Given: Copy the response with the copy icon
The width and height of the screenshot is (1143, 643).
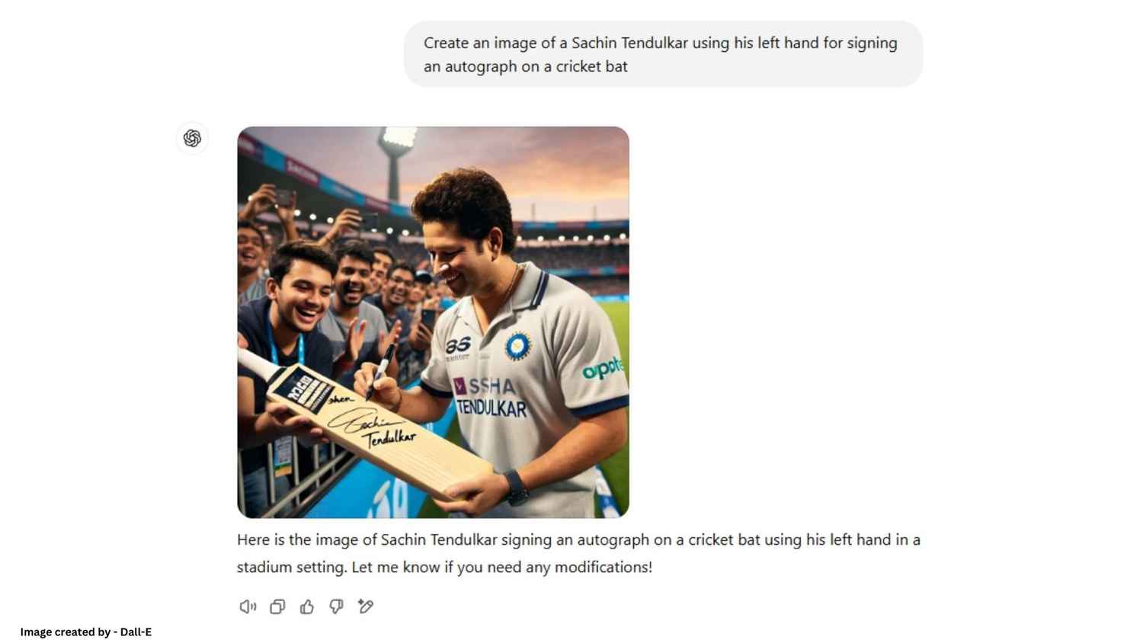Looking at the screenshot, I should (277, 606).
